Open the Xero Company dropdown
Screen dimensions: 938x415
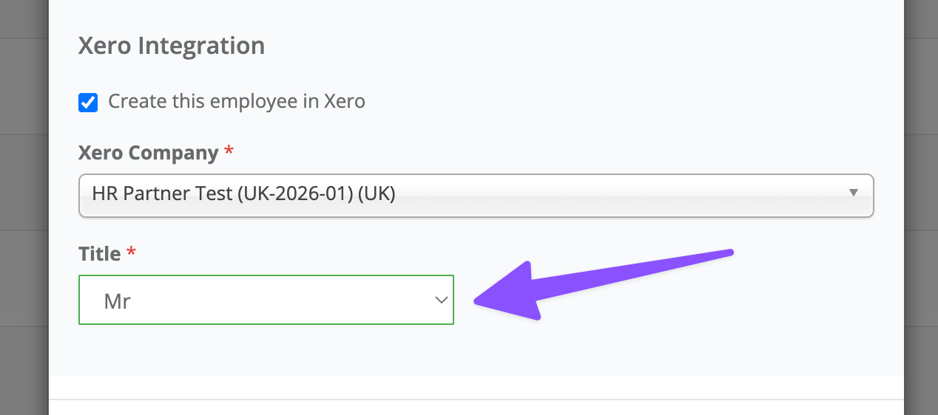pyautogui.click(x=476, y=195)
